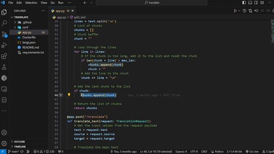This screenshot has height=154, width=274.
Task: Expand the TIMELINE section
Action: click(29, 147)
